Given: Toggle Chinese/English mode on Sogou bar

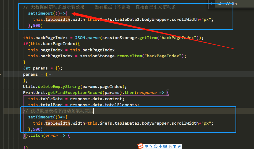Looking at the screenshot, I should tap(146, 146).
